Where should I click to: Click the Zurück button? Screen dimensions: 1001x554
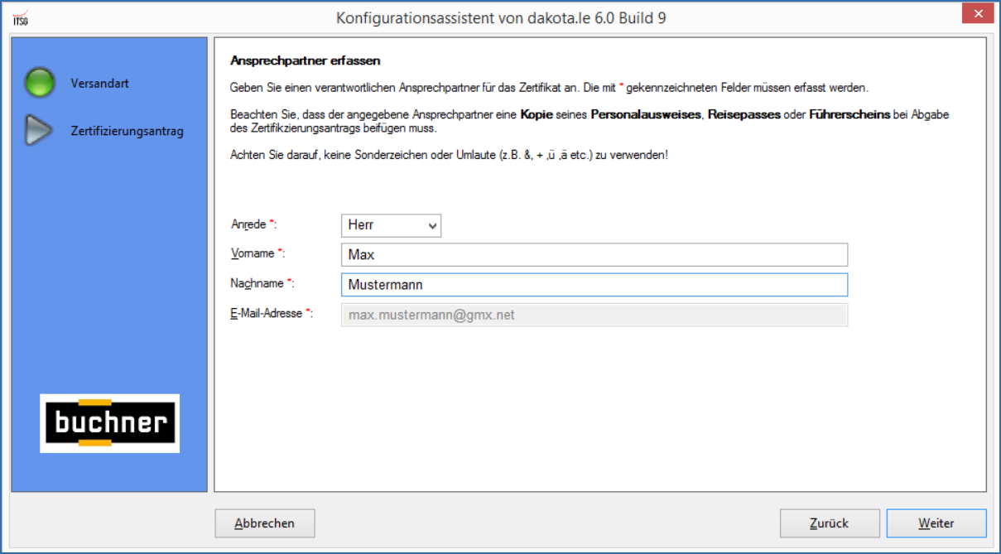(829, 523)
